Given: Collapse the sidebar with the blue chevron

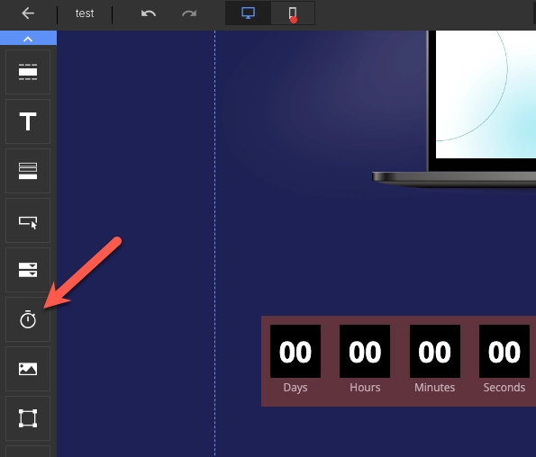Looking at the screenshot, I should coord(28,38).
